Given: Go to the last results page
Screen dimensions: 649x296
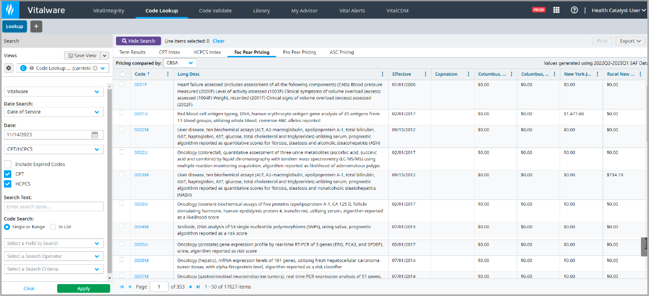Looking at the screenshot, I should pyautogui.click(x=198, y=286).
